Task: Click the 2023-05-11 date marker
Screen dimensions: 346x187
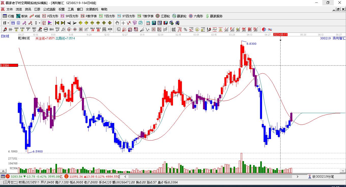Action: click(x=280, y=35)
